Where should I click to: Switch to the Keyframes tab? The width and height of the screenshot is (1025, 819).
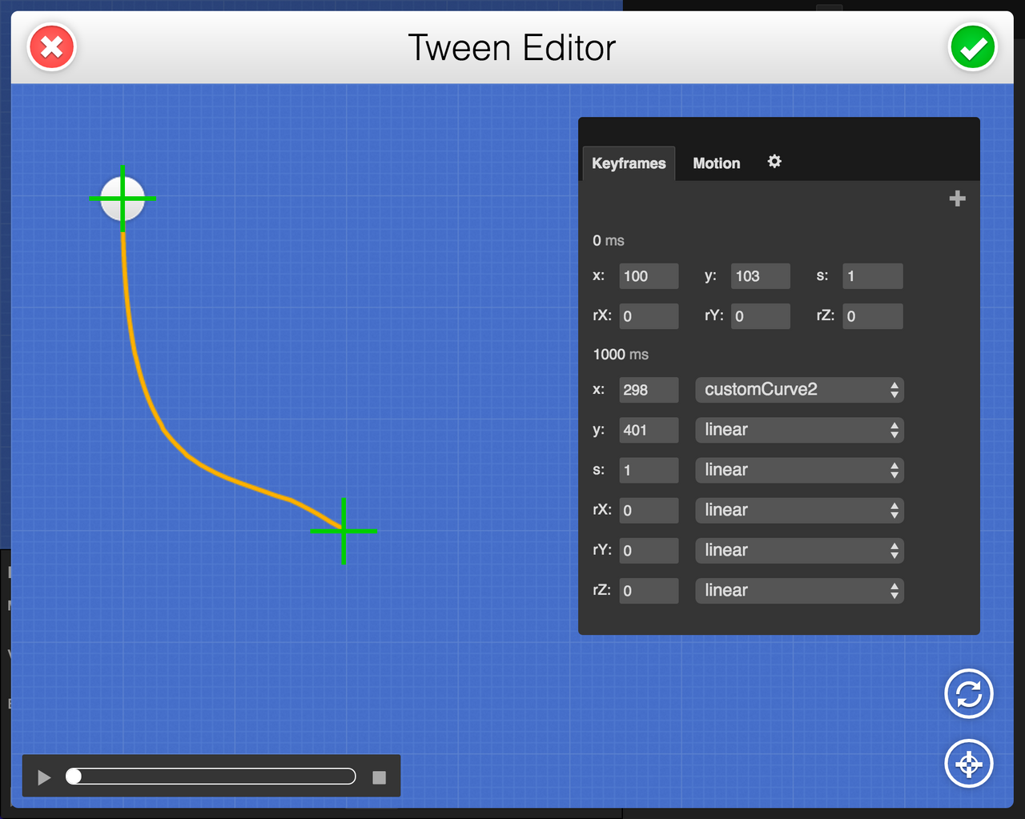click(x=629, y=163)
